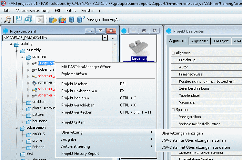Viewport: 242px width, 160px height.
Task: Open the Versionsverwaltung menu
Action: tap(33, 11)
